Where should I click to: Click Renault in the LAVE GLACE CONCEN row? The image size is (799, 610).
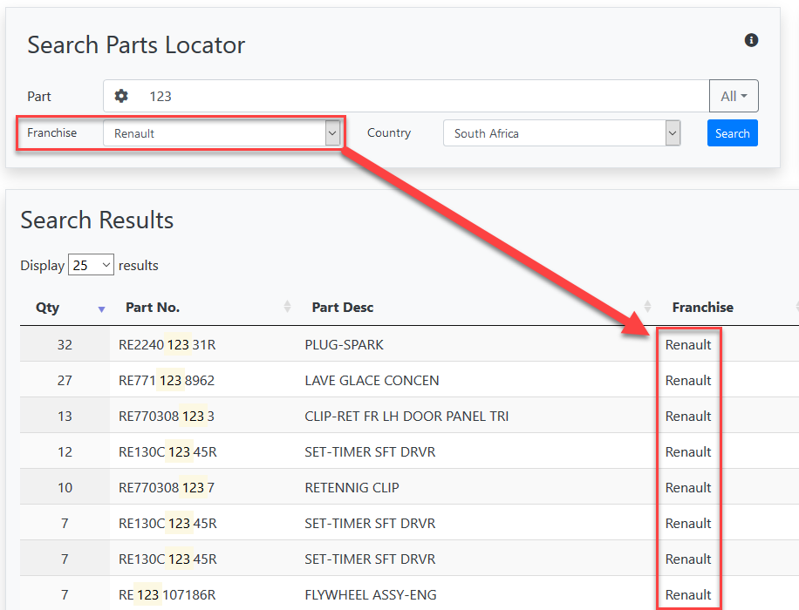coord(688,380)
